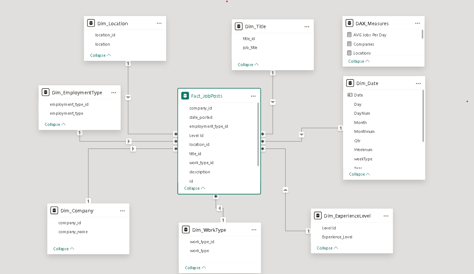474x274 pixels.
Task: Collapse the Fact_JobPosts table card
Action: click(x=195, y=188)
